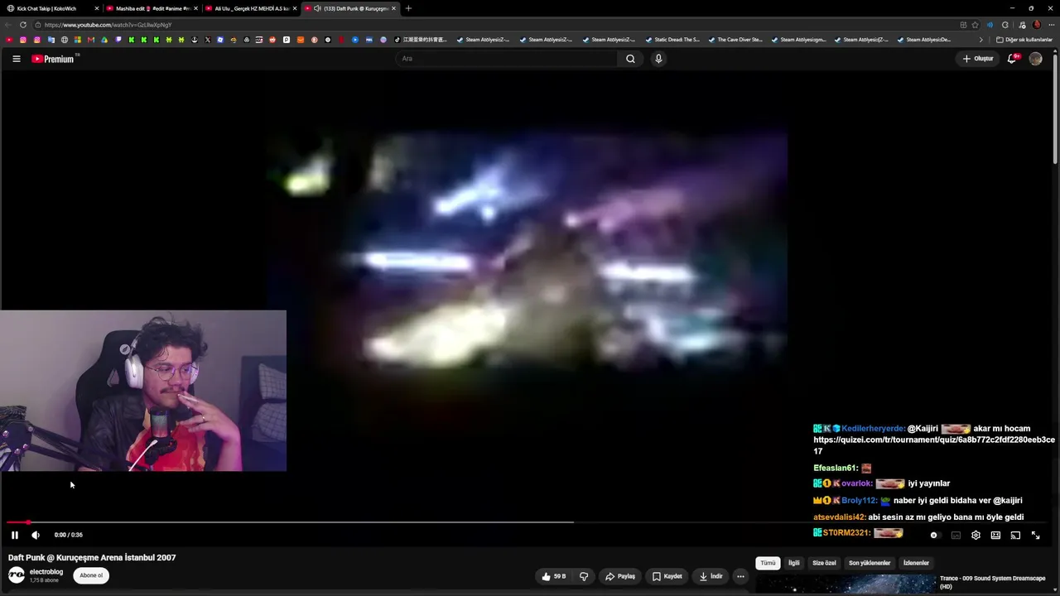This screenshot has width=1060, height=596.
Task: Open the Reddit bookmark icon
Action: [x=272, y=40]
